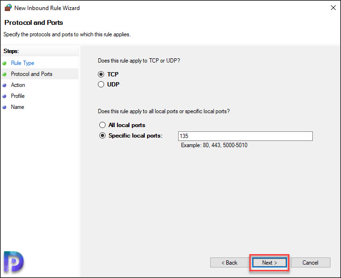
Task: Select the Profile step in sidebar
Action: (x=18, y=96)
